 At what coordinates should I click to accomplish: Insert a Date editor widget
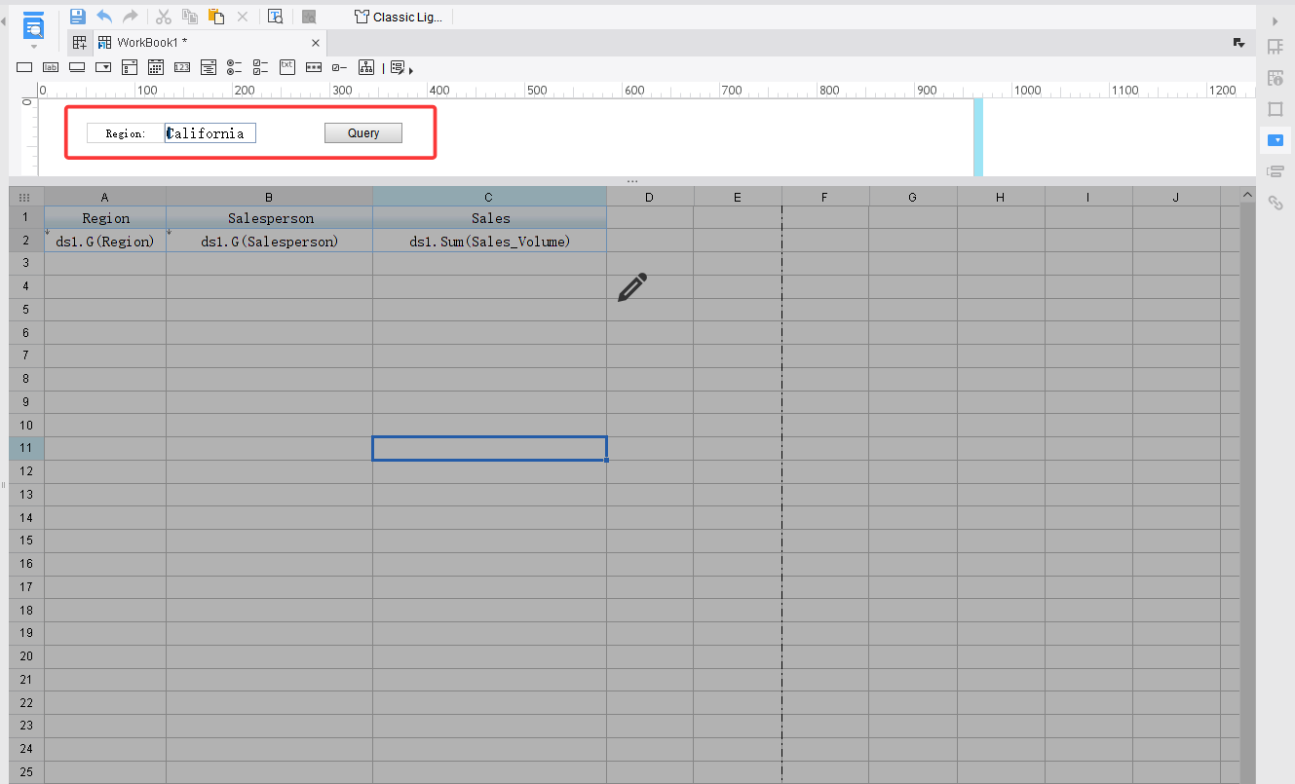(x=155, y=67)
